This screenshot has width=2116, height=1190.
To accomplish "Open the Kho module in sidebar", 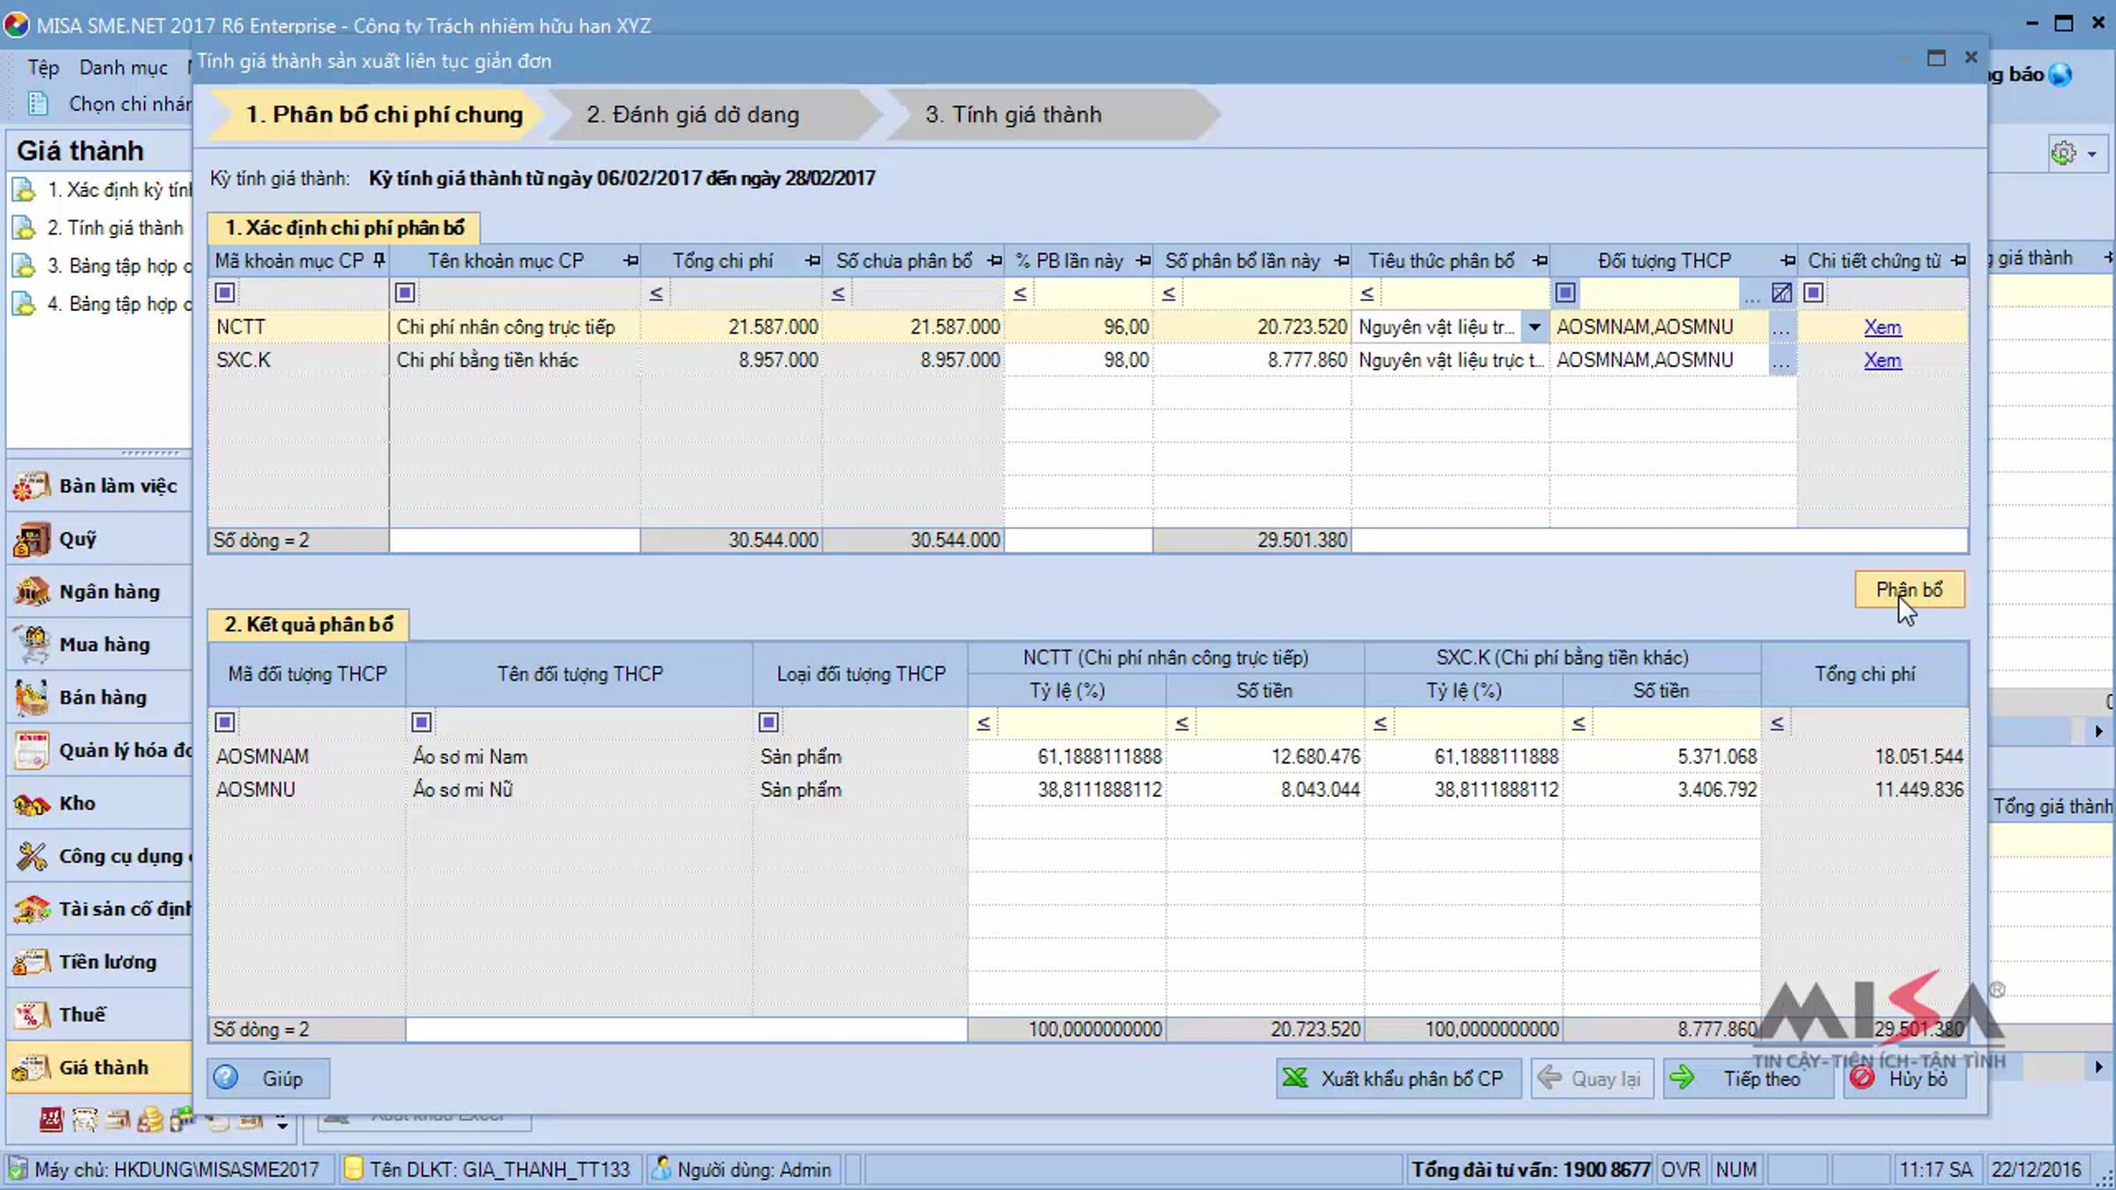I will point(99,803).
